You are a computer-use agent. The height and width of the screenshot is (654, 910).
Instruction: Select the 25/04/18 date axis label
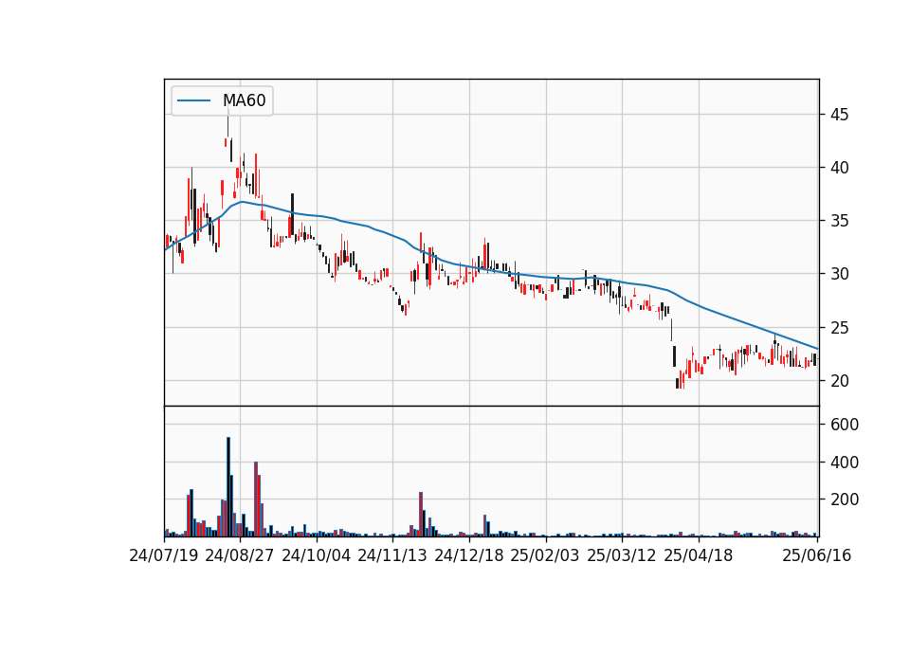(x=699, y=555)
